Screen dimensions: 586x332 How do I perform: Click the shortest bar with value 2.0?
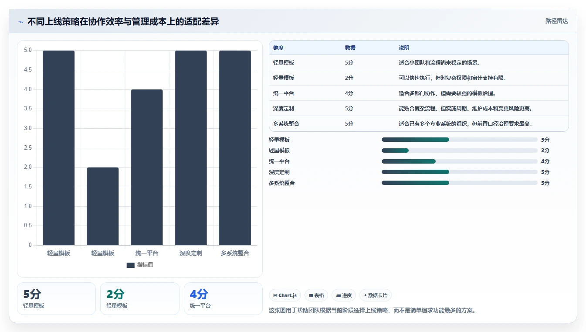[x=103, y=206]
